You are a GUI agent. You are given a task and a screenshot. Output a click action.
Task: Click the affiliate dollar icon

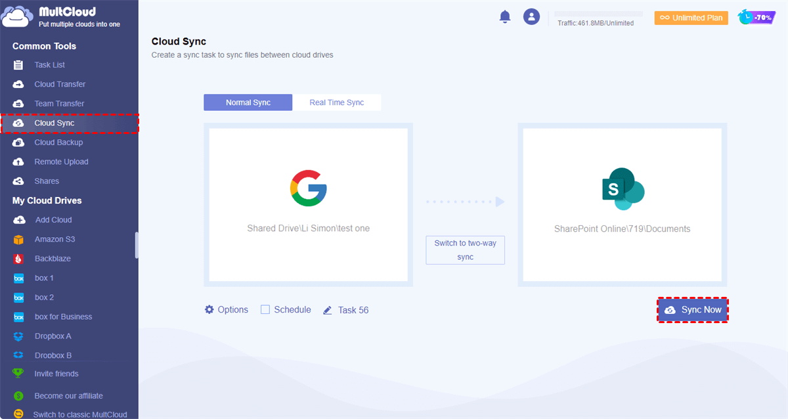(x=18, y=396)
